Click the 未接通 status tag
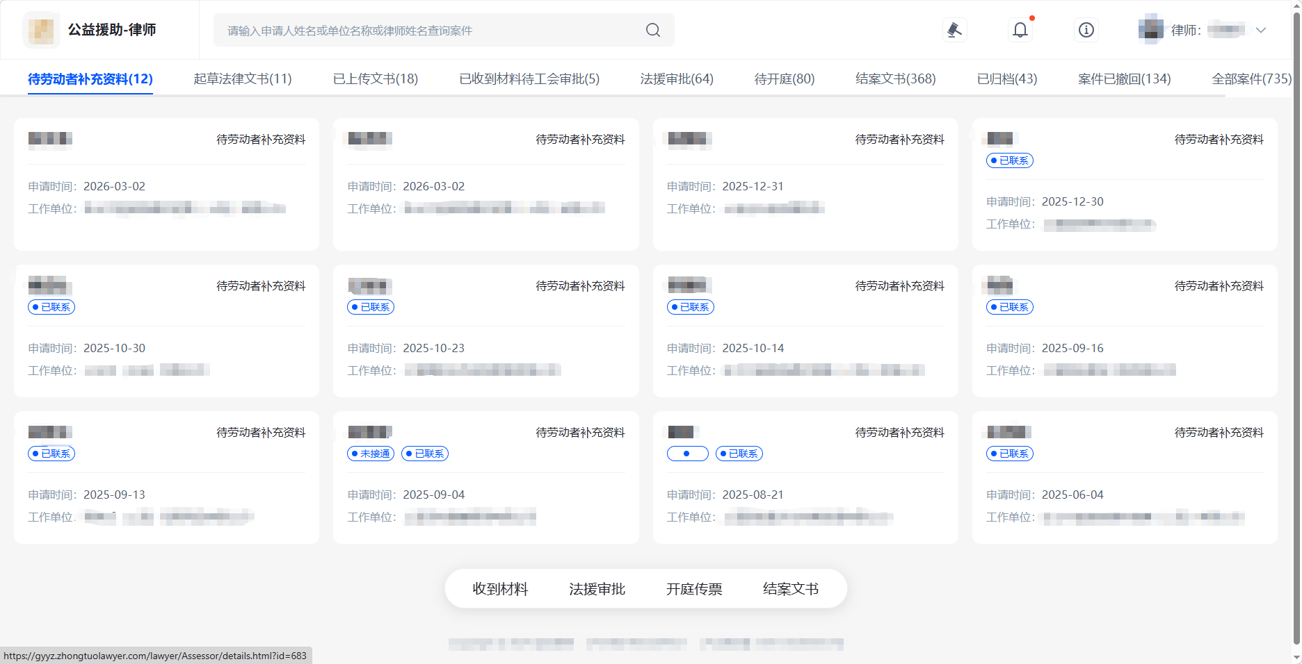1302x664 pixels. pos(371,454)
